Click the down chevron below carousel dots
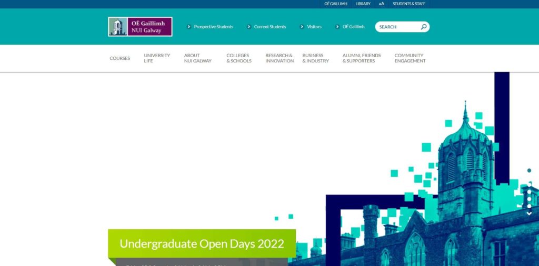 click(529, 214)
